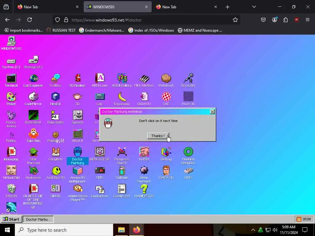The width and height of the screenshot is (315, 236).
Task: Switch to the first New Tab
Action: (48, 7)
